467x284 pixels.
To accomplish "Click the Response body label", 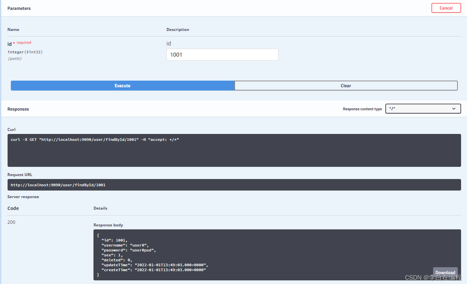I will (x=108, y=225).
